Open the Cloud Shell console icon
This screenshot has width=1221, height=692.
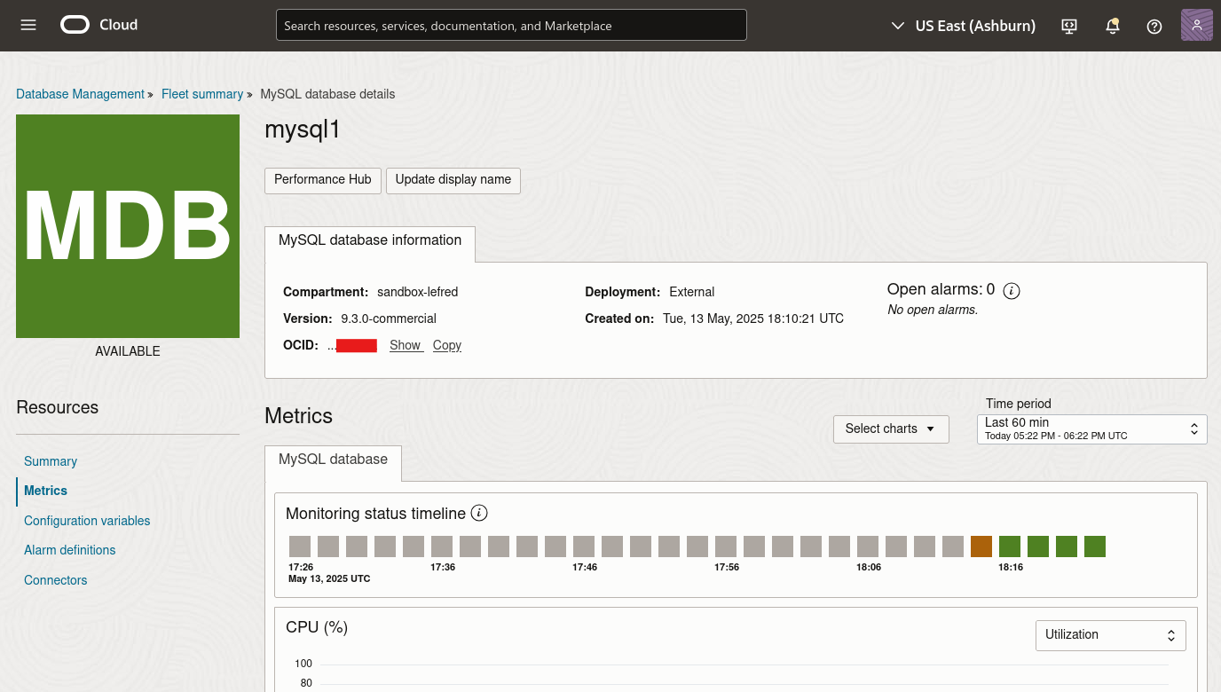1068,26
